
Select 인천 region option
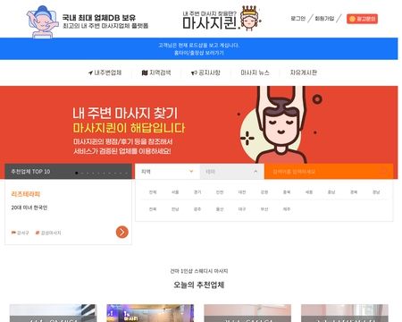(x=220, y=192)
